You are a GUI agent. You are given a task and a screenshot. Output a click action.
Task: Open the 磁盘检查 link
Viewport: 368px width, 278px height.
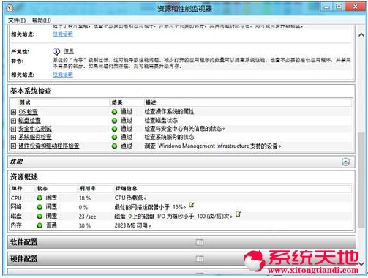[29, 121]
